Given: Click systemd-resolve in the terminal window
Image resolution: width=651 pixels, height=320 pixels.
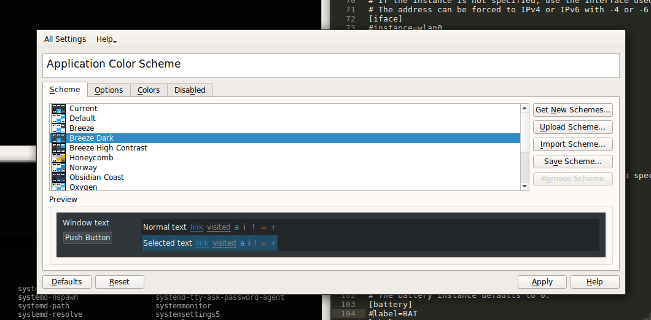Looking at the screenshot, I should coord(50,314).
